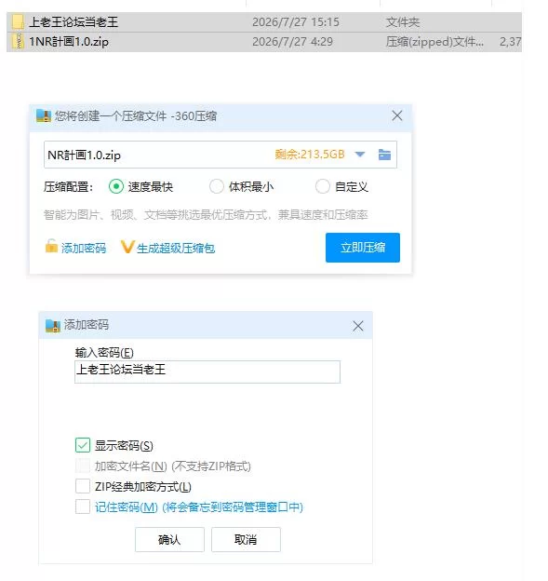Screen dimensions: 548x581
Task: Select the 1NR計画1.0.zip archive icon
Action: 18,42
